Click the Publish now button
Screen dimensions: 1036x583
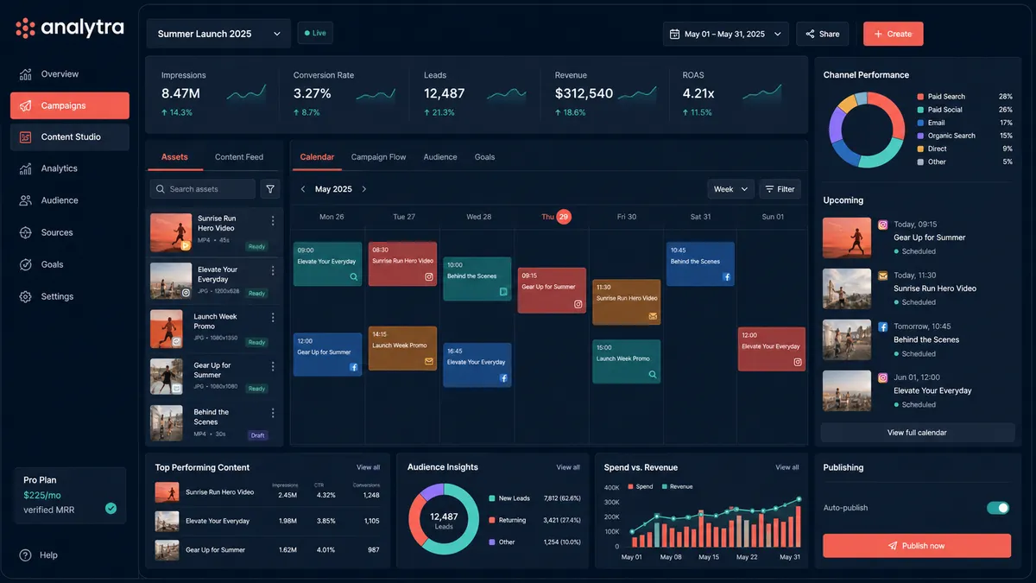[917, 546]
